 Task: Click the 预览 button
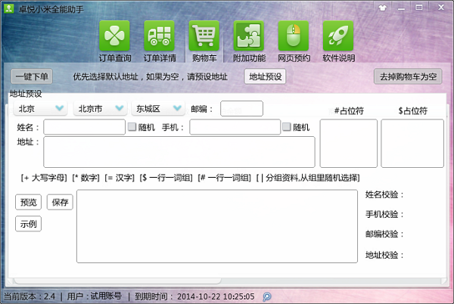[x=29, y=202]
